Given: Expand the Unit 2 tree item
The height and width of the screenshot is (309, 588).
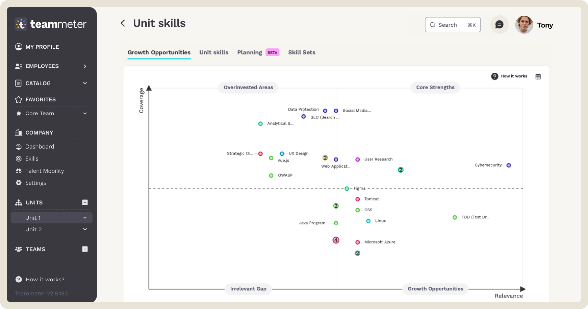Looking at the screenshot, I should [x=85, y=229].
